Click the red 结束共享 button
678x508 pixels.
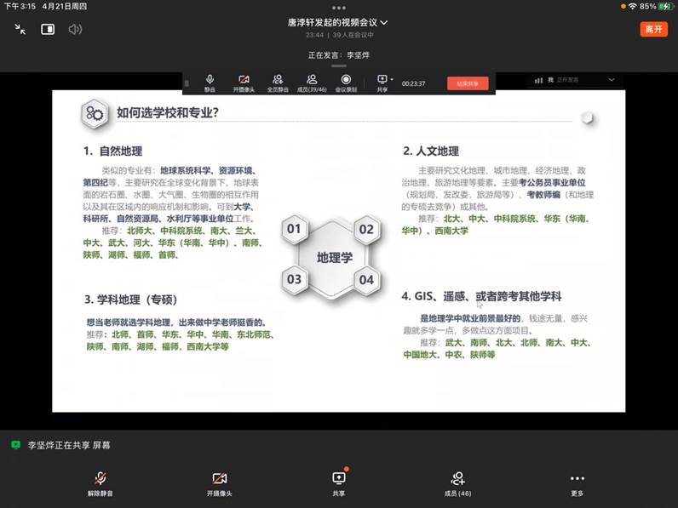tap(468, 83)
